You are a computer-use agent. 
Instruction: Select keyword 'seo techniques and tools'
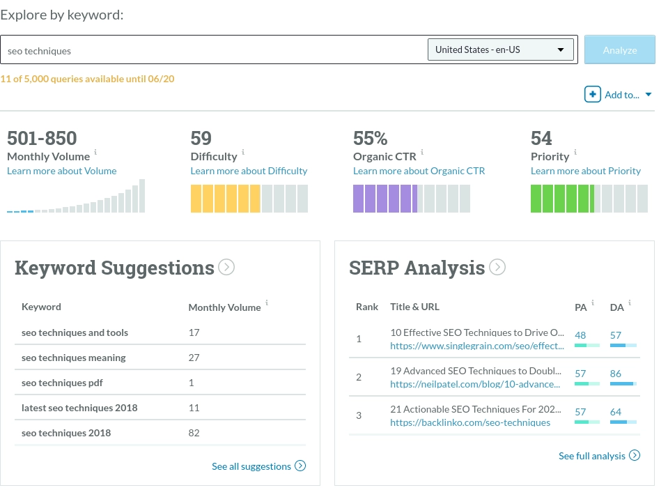pyautogui.click(x=75, y=332)
